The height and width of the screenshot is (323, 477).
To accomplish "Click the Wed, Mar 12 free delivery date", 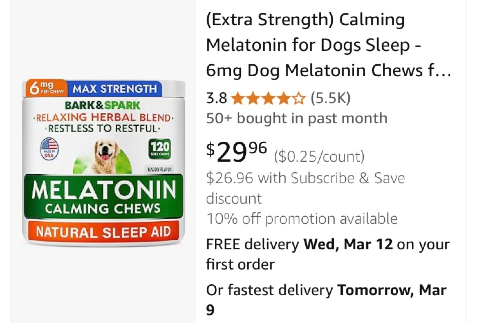I will click(348, 244).
